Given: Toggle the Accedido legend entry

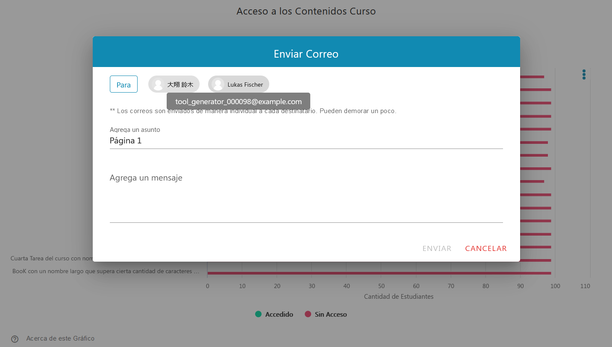Looking at the screenshot, I should click(274, 314).
